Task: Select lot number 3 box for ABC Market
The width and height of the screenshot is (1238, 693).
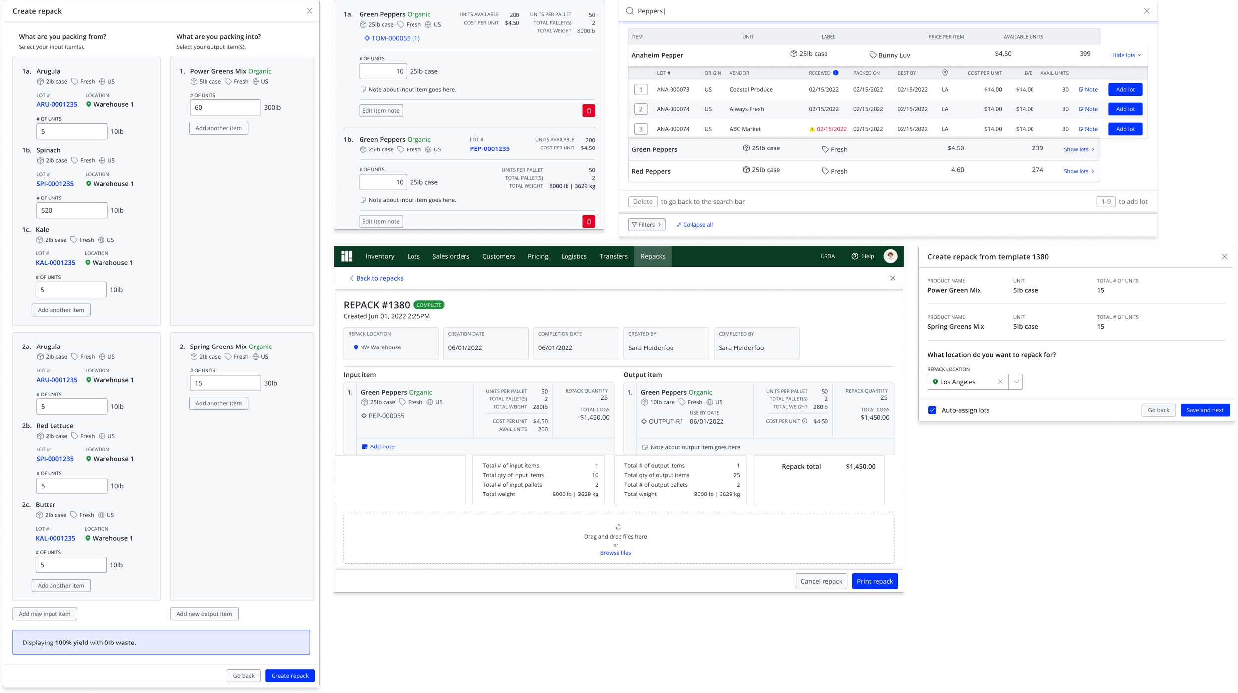Action: coord(641,129)
